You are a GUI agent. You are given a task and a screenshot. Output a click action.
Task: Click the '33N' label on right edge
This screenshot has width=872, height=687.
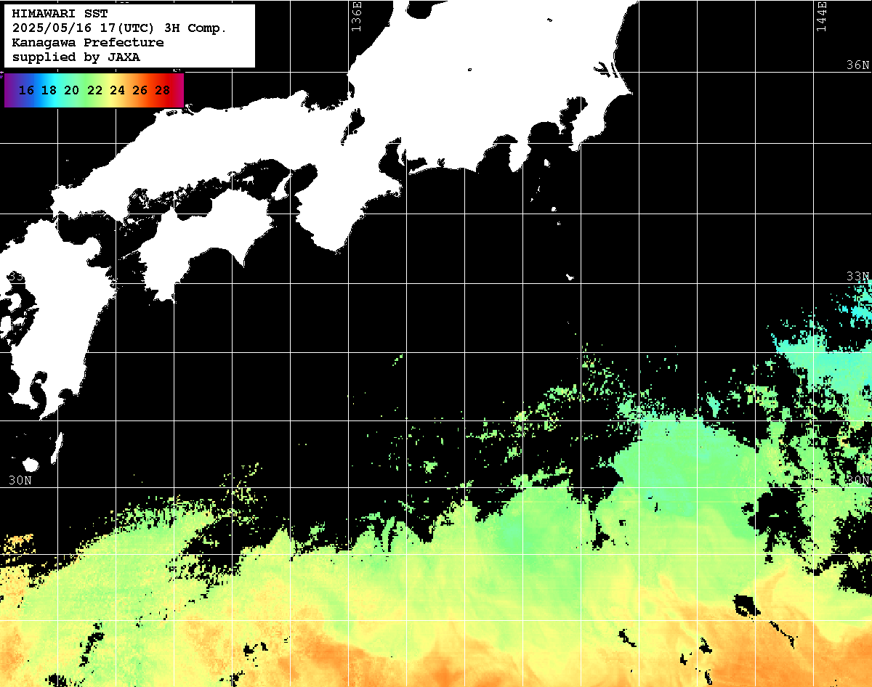857,277
